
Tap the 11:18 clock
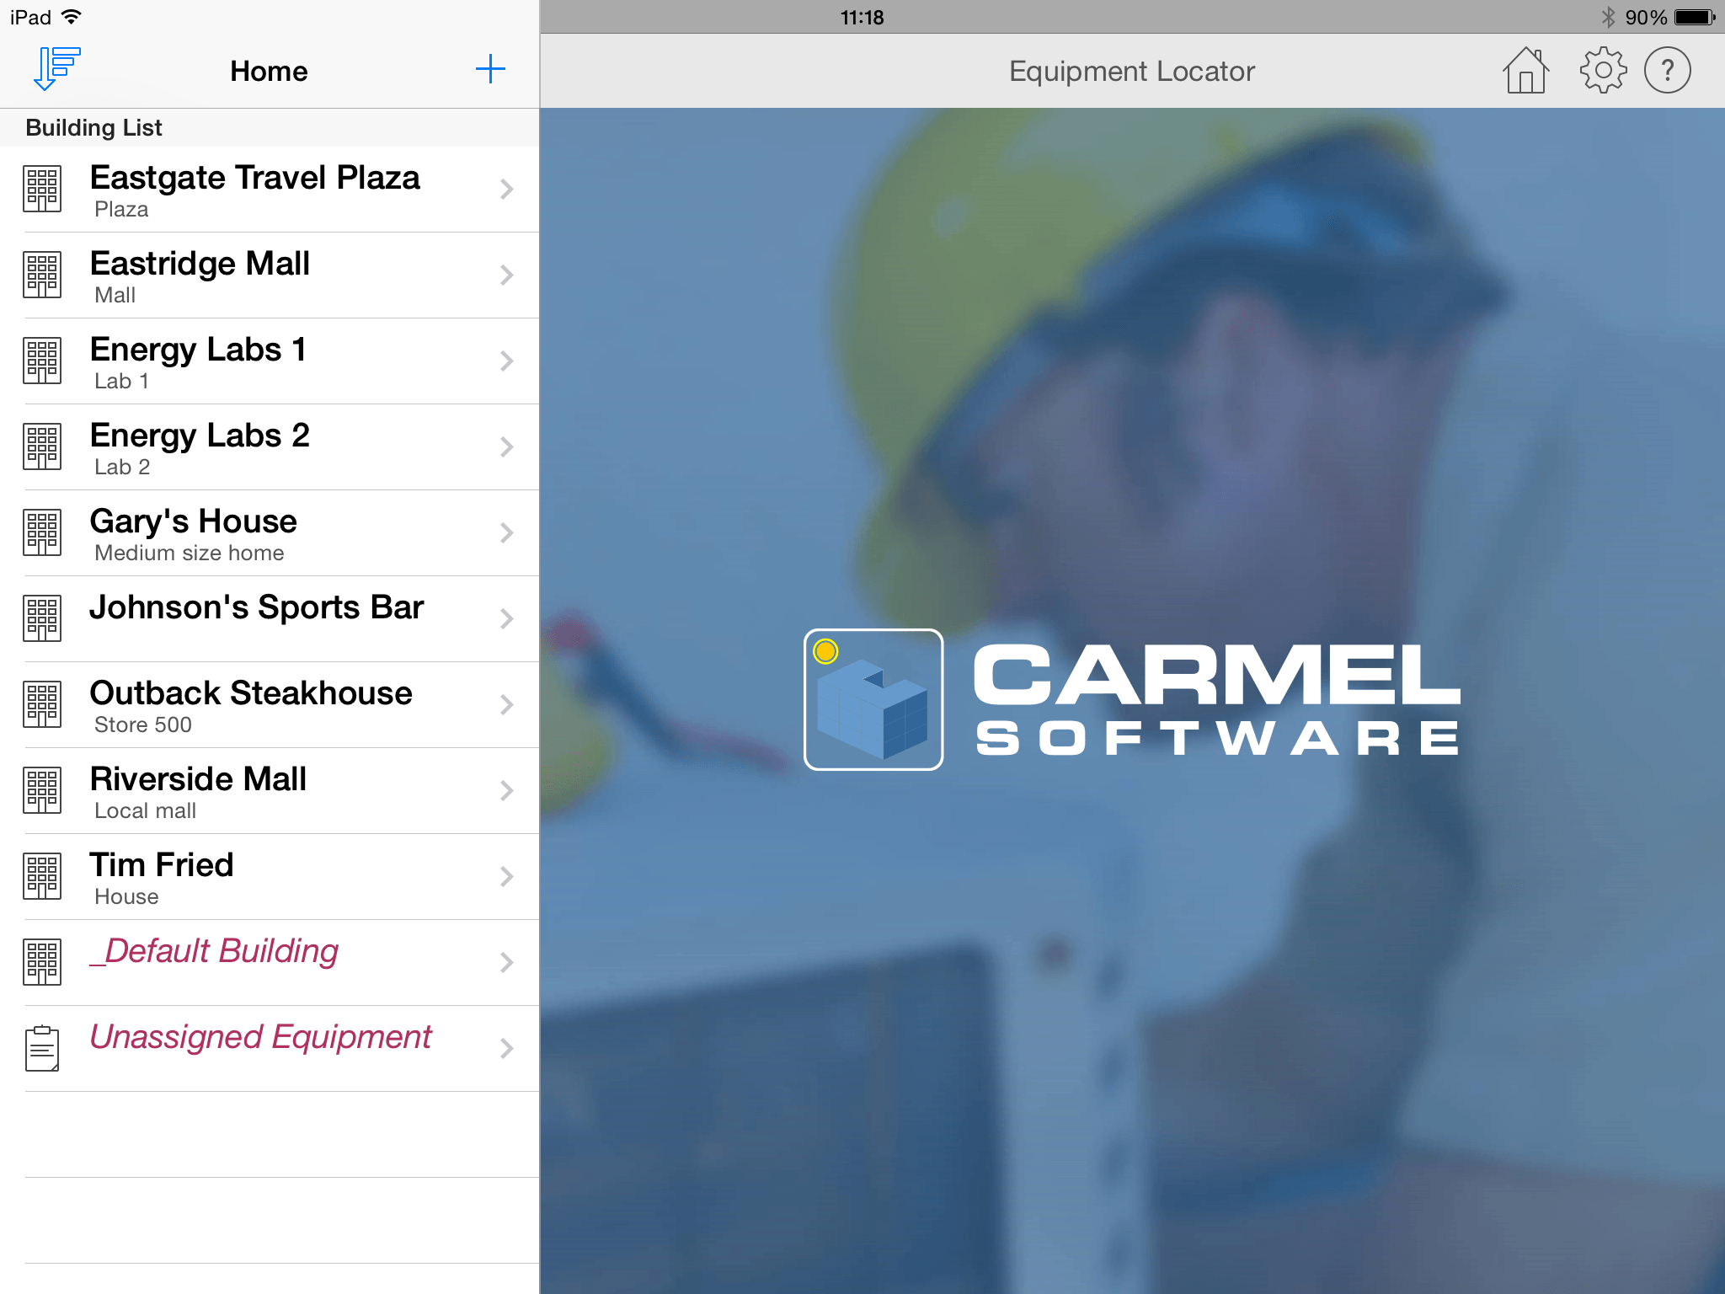(862, 17)
